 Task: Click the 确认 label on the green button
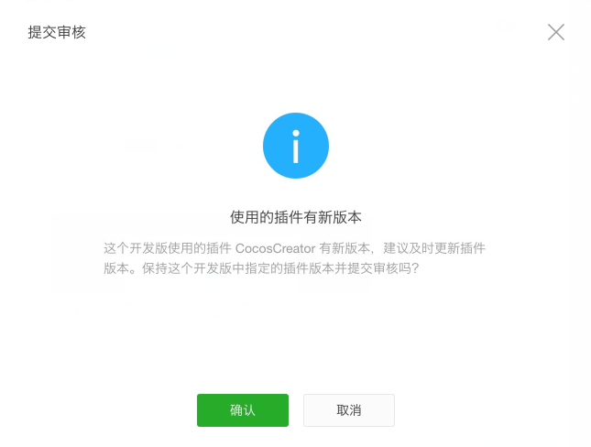[x=243, y=410]
